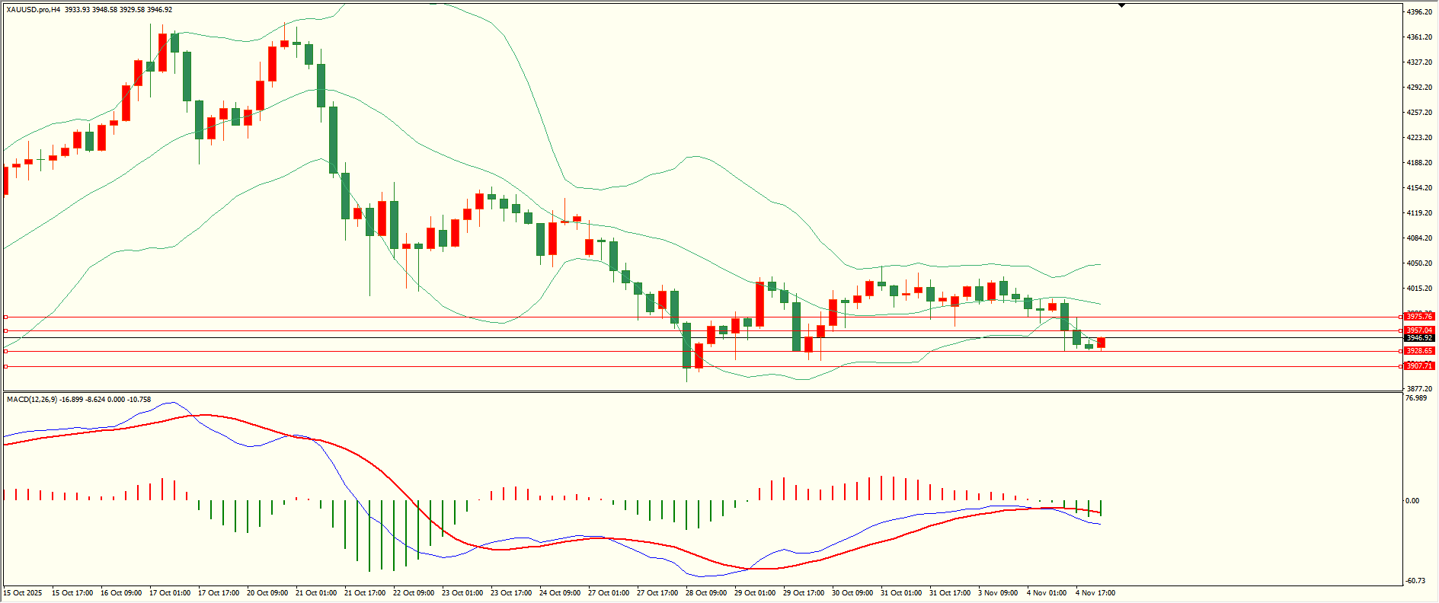
Task: Select left anchor handle of 3975.76 line
Action: pyautogui.click(x=6, y=317)
